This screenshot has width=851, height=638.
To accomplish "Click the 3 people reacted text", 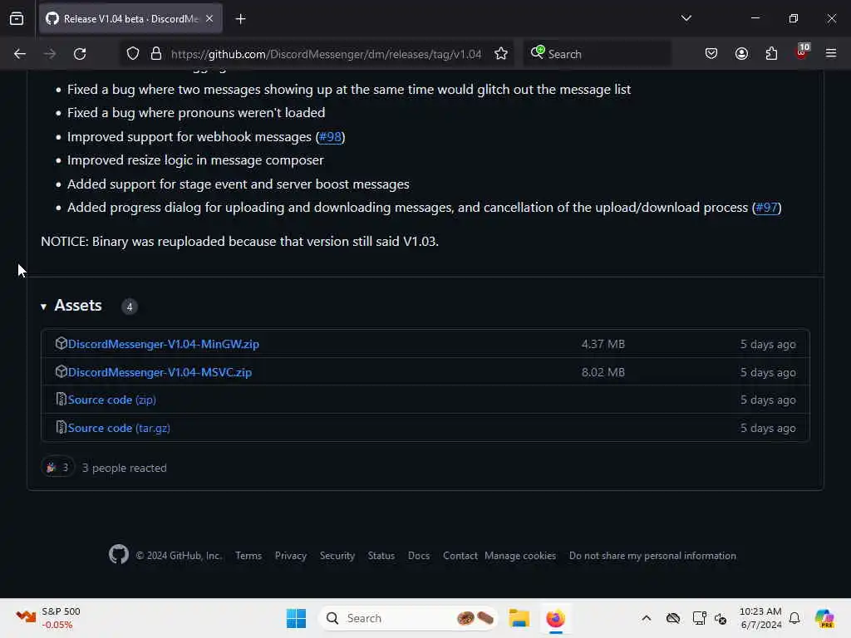I will (x=125, y=468).
